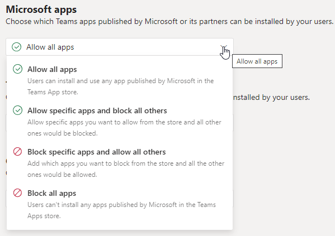This screenshot has width=335, height=236.
Task: Click the 'Microsoft apps' heading
Action: (41, 9)
